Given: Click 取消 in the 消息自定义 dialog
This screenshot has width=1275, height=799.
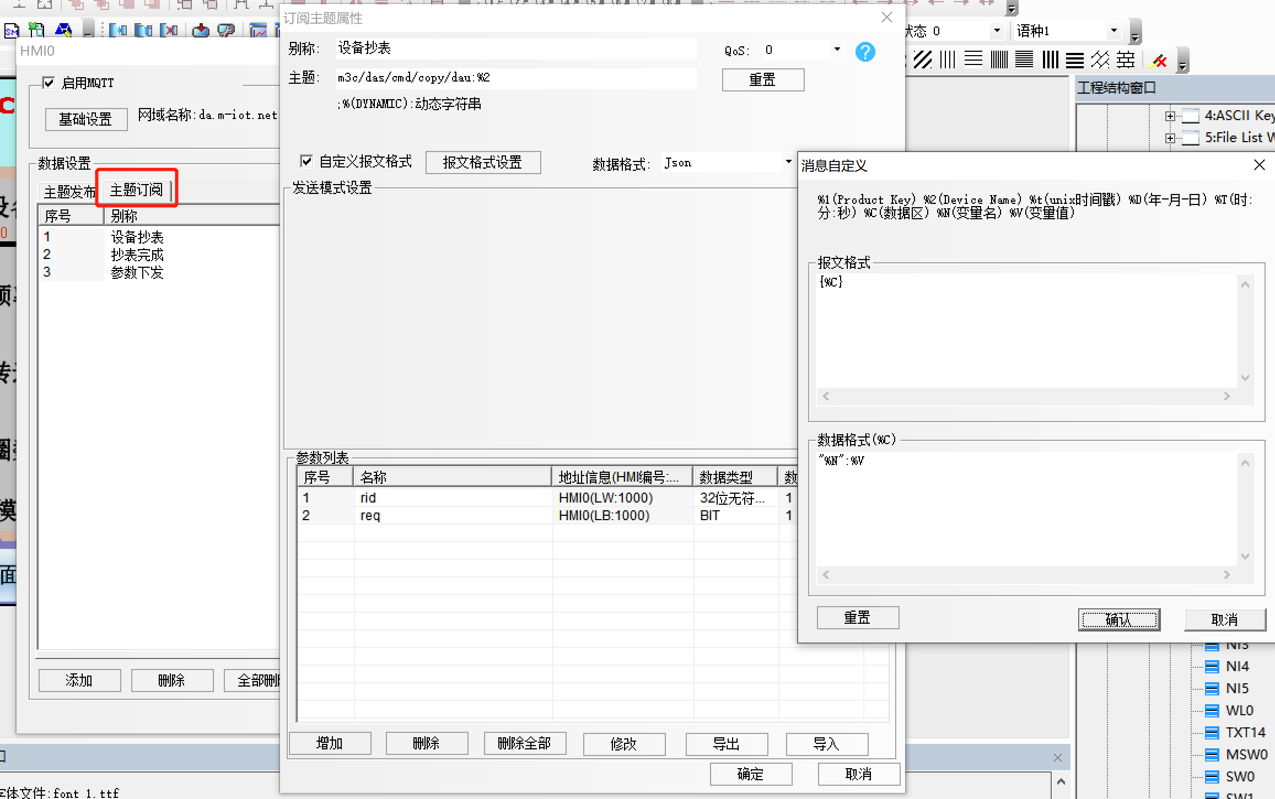Looking at the screenshot, I should click(x=1225, y=620).
